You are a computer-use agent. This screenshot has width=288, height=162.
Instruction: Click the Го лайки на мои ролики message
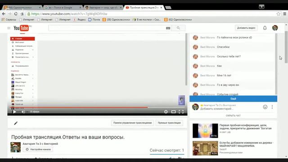234,37
